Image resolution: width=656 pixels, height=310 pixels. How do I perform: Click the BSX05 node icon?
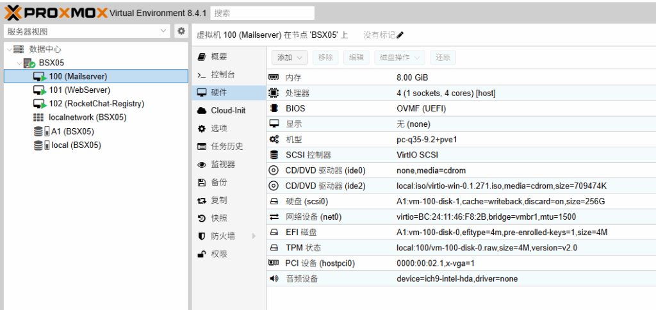tap(29, 63)
